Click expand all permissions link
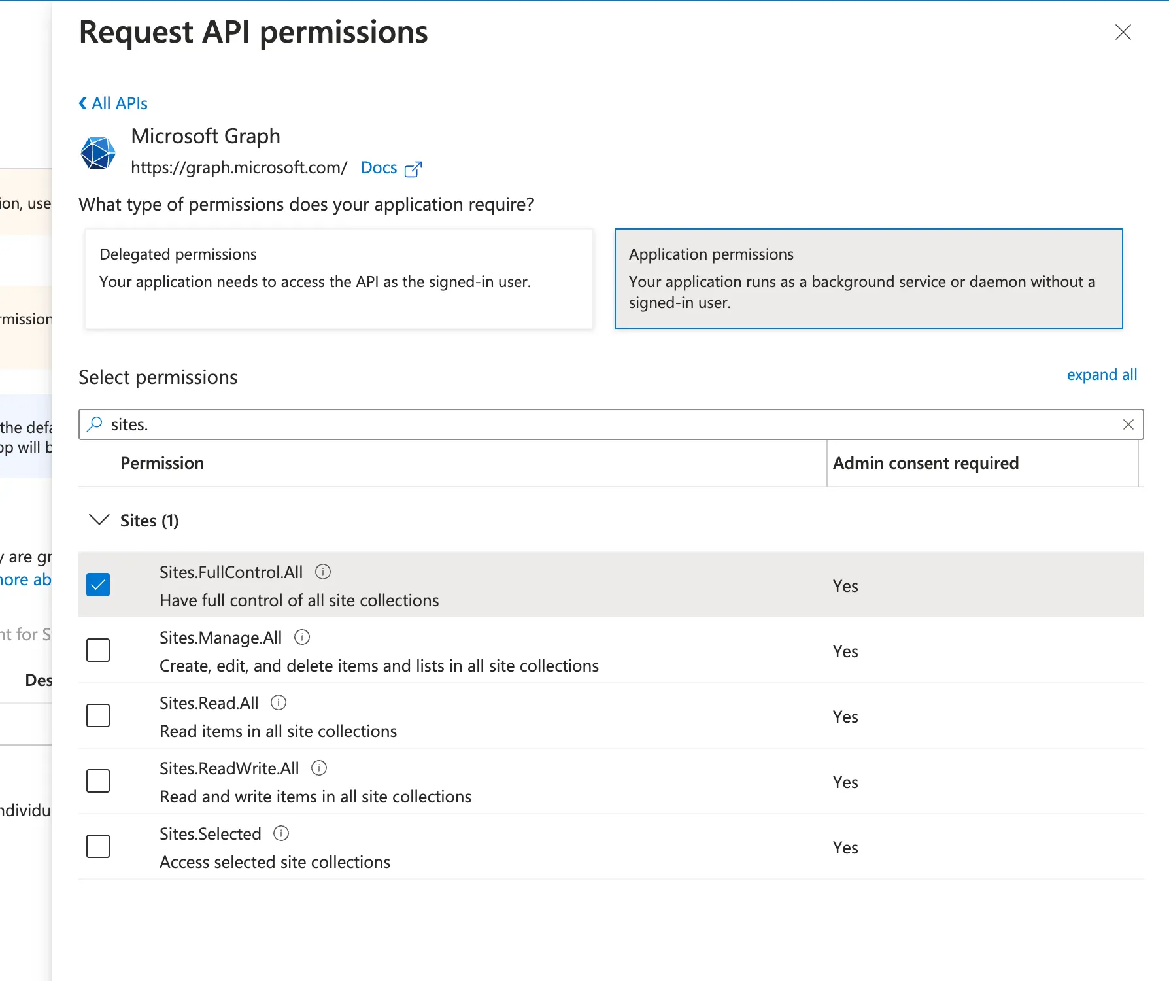Screen dimensions: 1169x981 [x=1101, y=375]
